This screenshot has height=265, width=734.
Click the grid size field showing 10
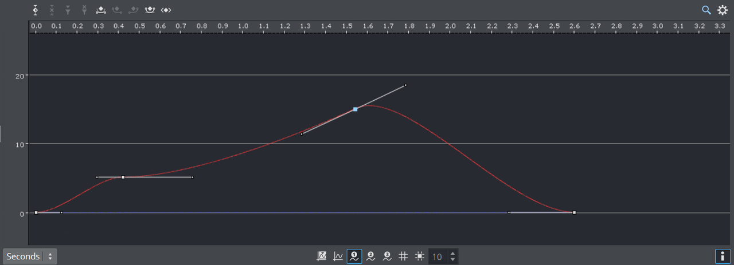[x=438, y=256]
